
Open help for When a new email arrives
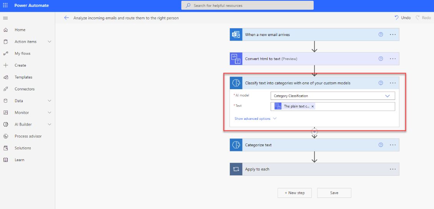(381, 34)
